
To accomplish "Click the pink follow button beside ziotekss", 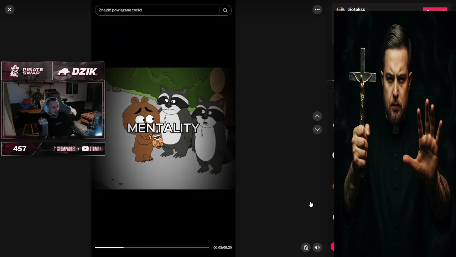I will 435,9.
